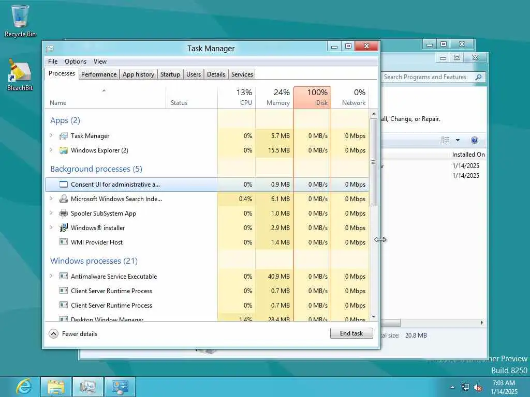Click the Consent UI process icon
The image size is (530, 397).
click(x=63, y=185)
